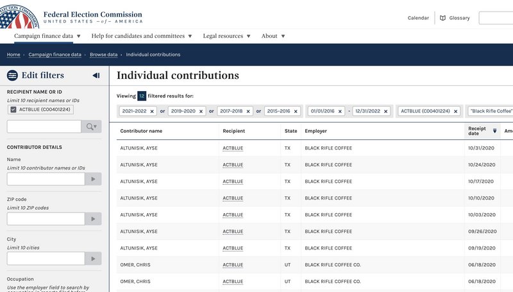The height and width of the screenshot is (292, 513).
Task: Go to Home breadcrumb
Action: pyautogui.click(x=13, y=55)
